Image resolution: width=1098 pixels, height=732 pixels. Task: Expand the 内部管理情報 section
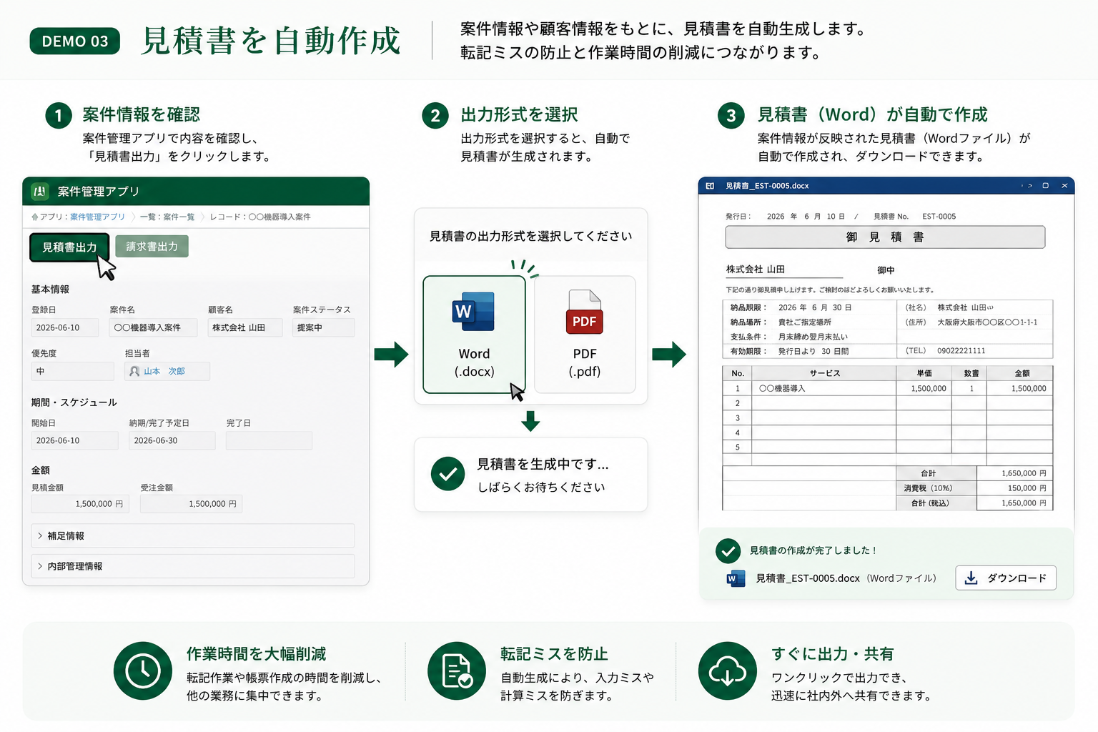click(x=193, y=566)
